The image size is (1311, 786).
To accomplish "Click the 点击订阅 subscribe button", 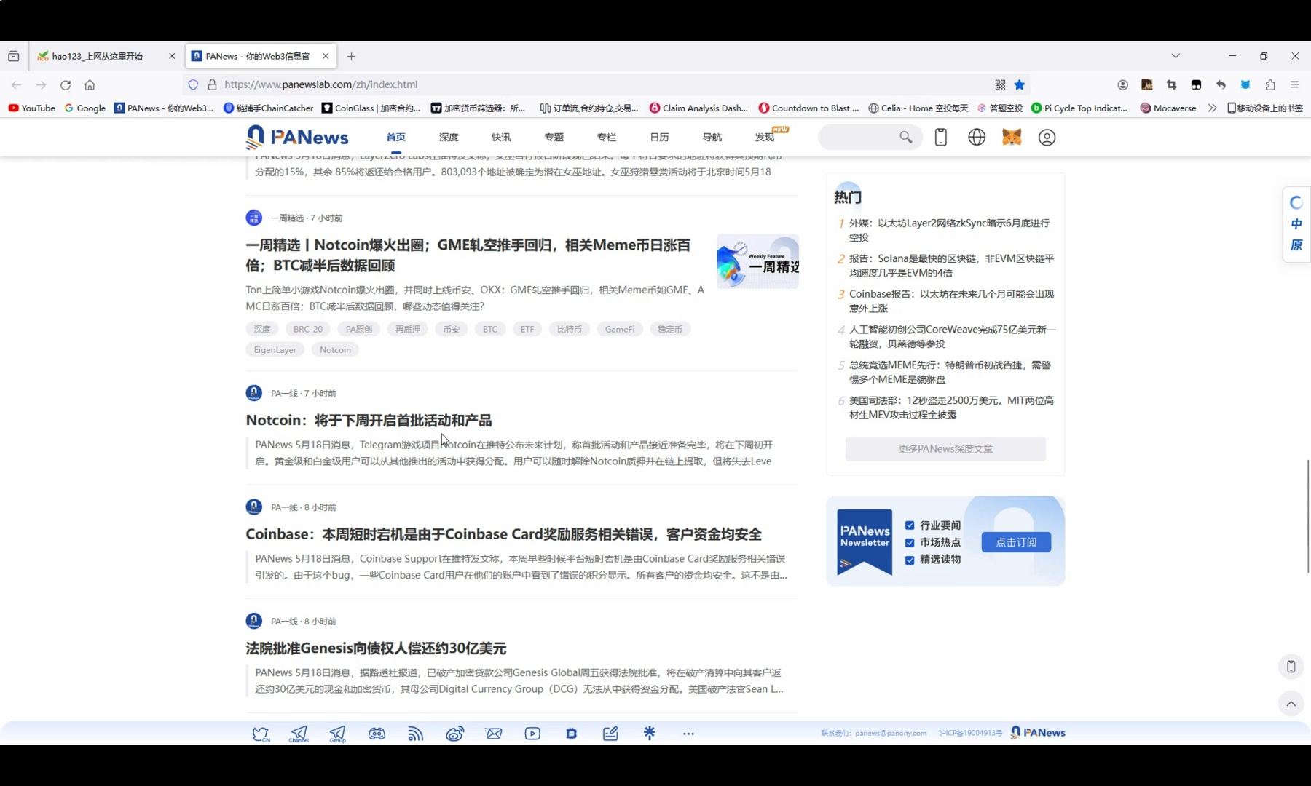I will coord(1016,542).
